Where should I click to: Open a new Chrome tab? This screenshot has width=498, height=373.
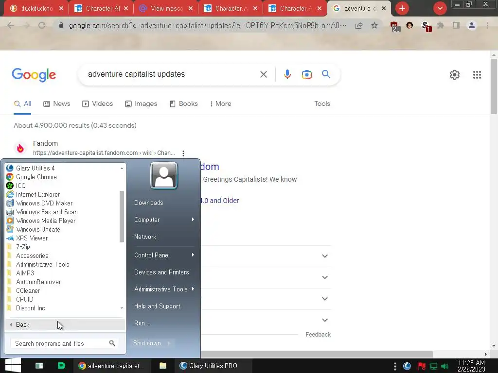(402, 8)
